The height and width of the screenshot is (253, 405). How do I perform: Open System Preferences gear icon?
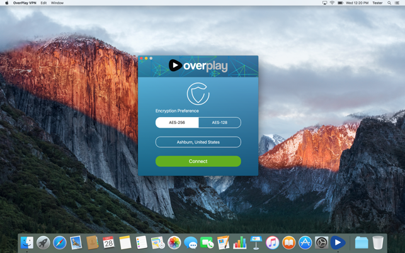point(322,243)
